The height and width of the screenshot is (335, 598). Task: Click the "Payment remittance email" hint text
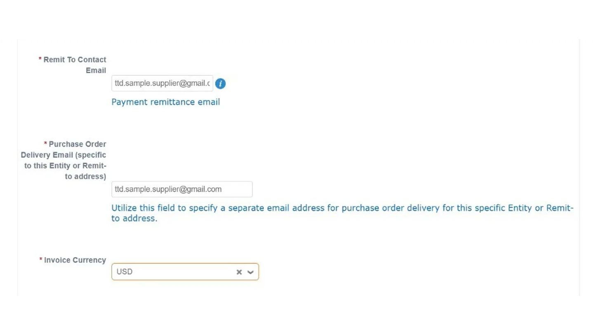click(165, 102)
